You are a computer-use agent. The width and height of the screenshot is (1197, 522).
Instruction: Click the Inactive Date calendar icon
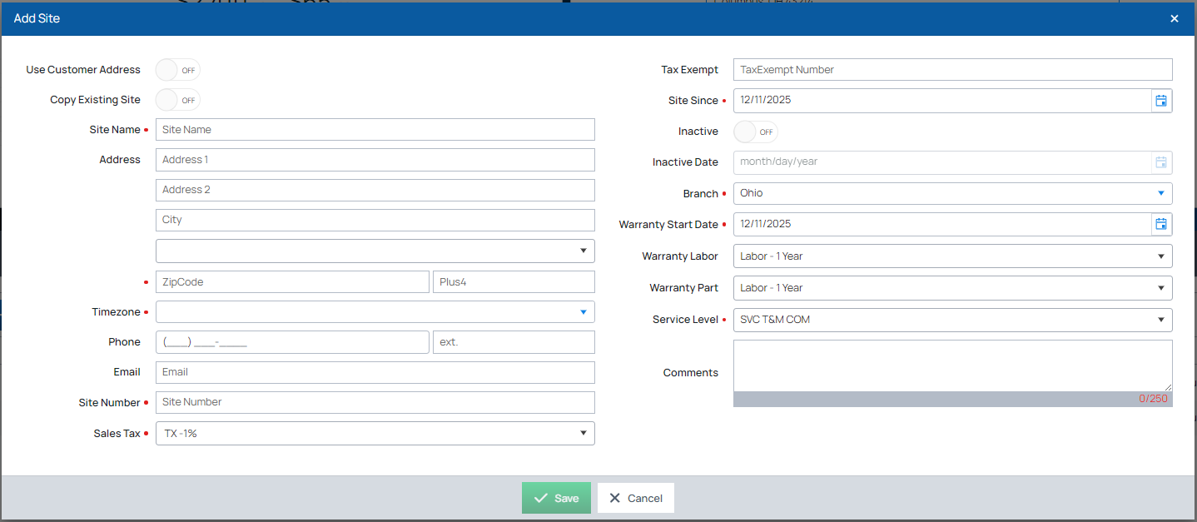coord(1161,162)
